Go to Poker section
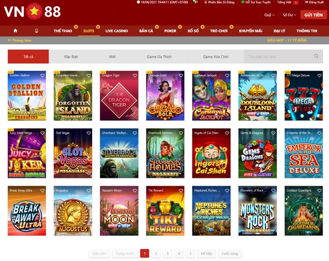329x261 pixels. click(170, 31)
